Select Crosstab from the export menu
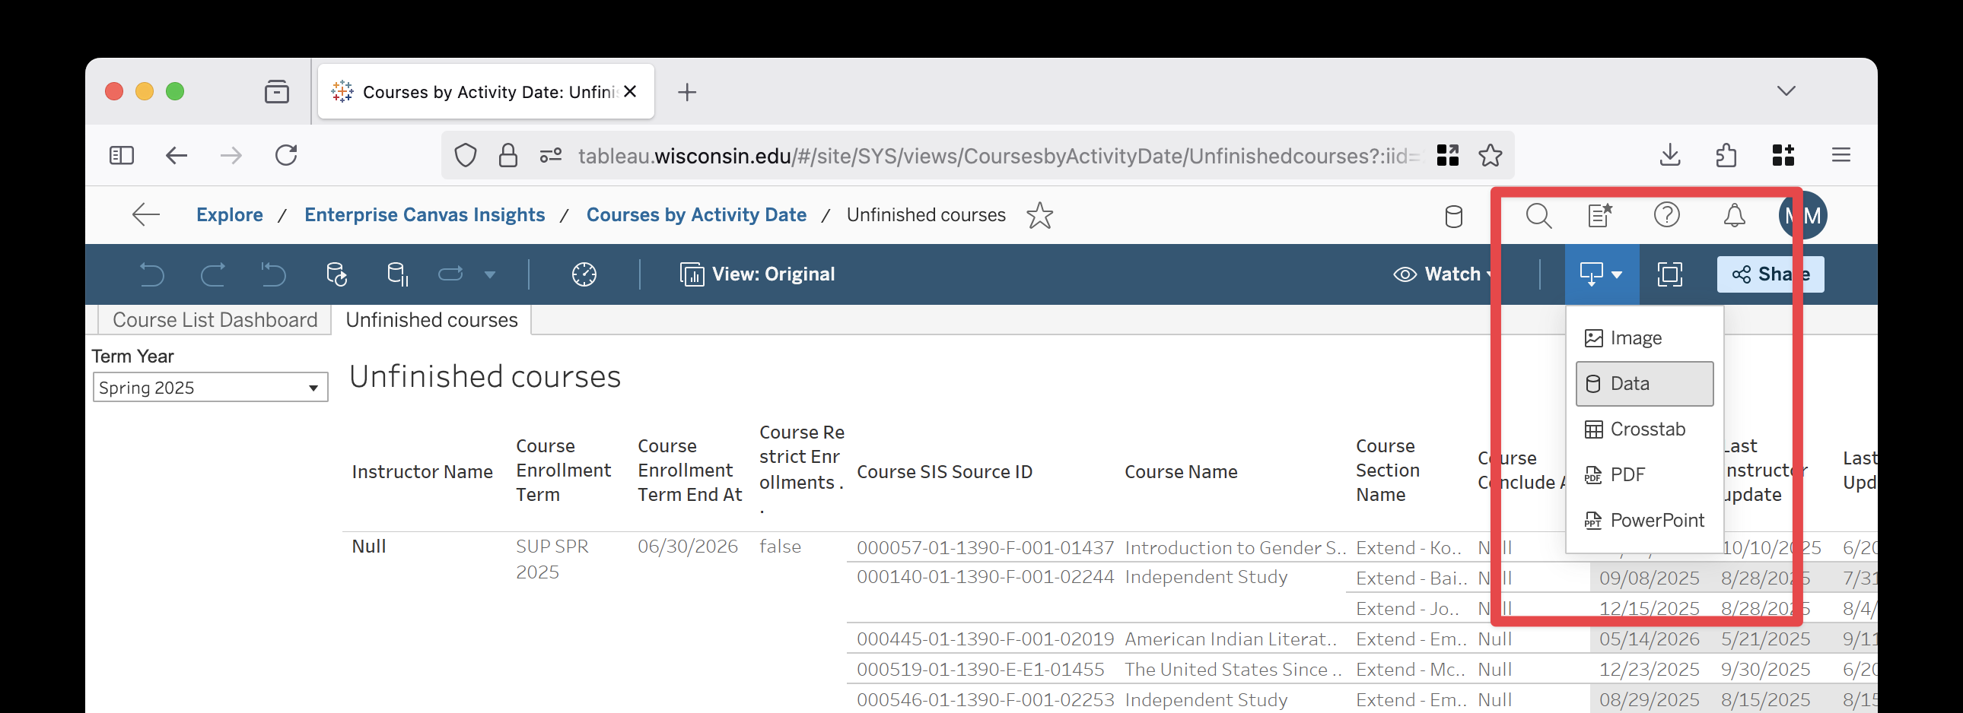The height and width of the screenshot is (713, 1963). pos(1646,429)
